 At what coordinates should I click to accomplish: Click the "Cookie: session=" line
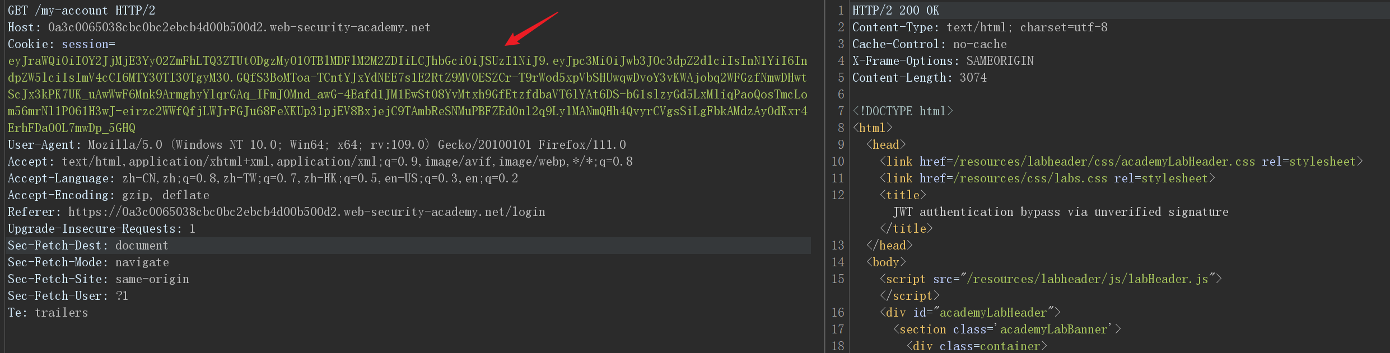tap(62, 44)
